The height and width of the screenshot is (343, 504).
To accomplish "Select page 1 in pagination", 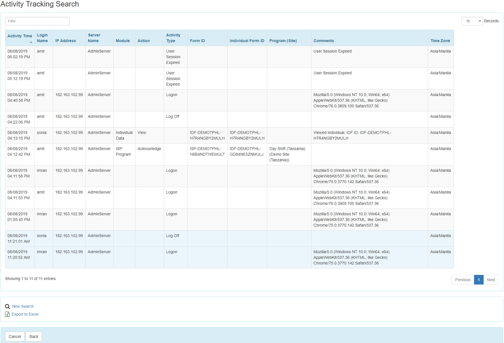I will point(479,280).
